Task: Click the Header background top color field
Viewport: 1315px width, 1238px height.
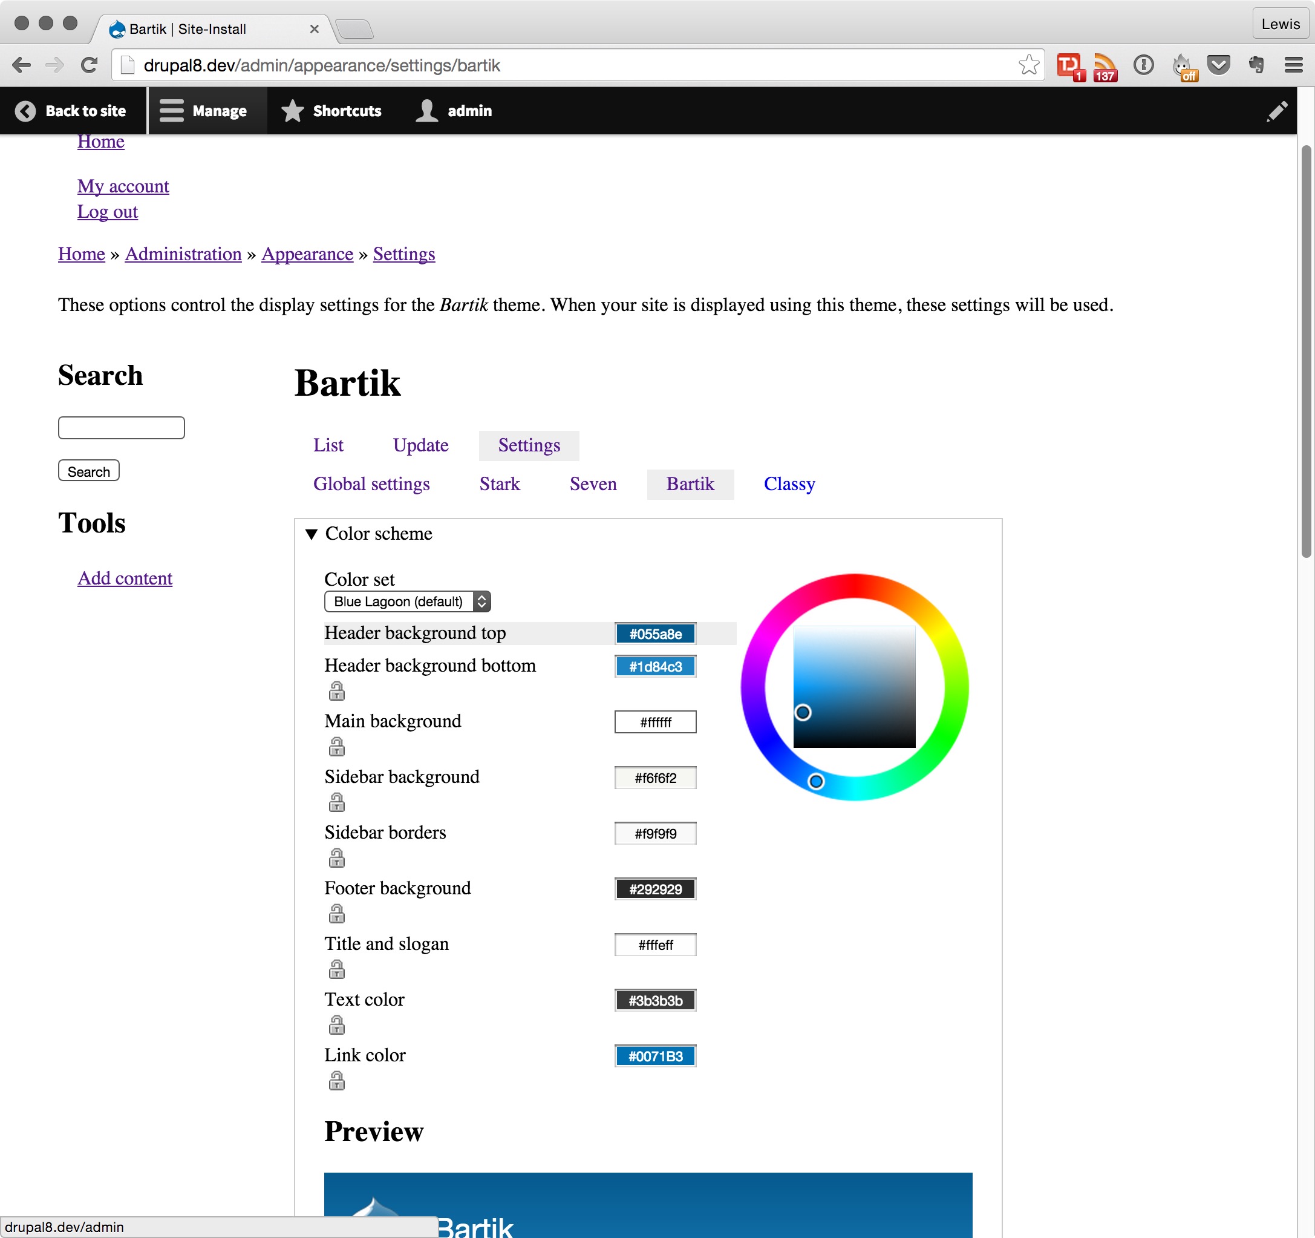Action: 655,634
